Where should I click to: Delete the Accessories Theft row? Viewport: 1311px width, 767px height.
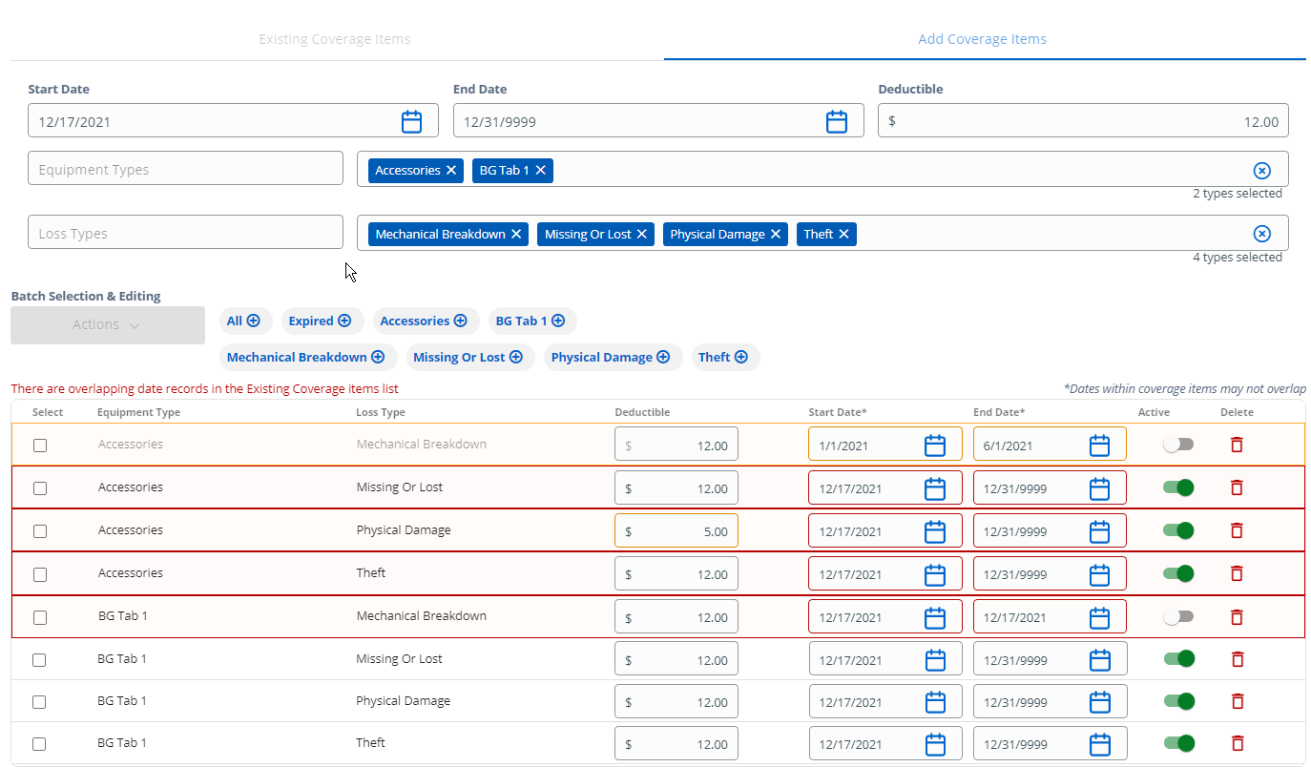1237,573
